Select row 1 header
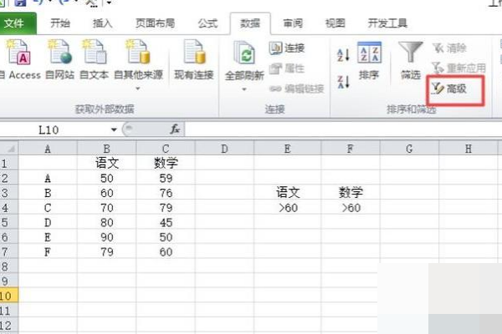The height and width of the screenshot is (334, 502). click(x=9, y=163)
